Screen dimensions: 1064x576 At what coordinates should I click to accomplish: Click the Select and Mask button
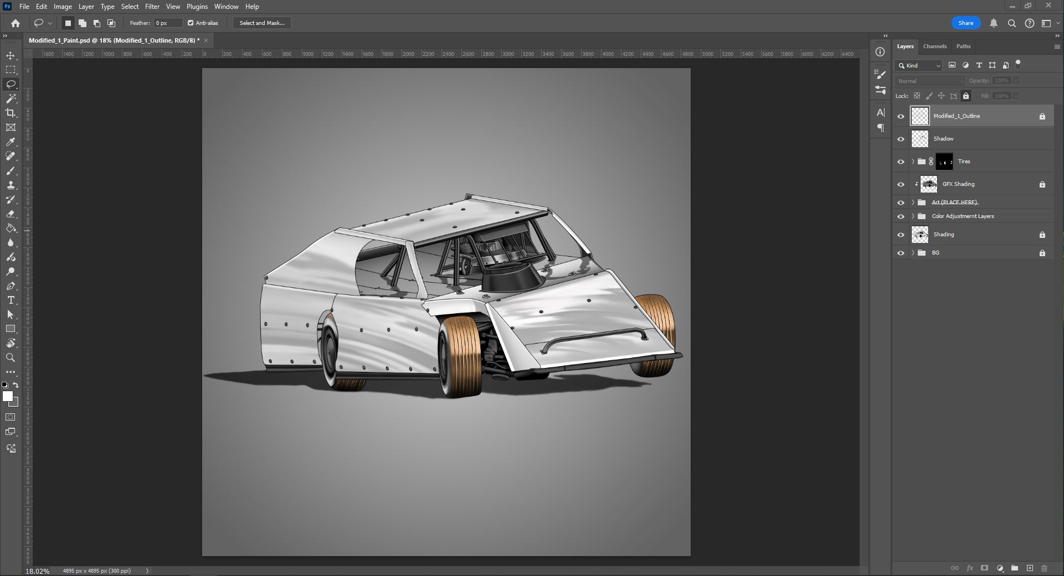262,23
